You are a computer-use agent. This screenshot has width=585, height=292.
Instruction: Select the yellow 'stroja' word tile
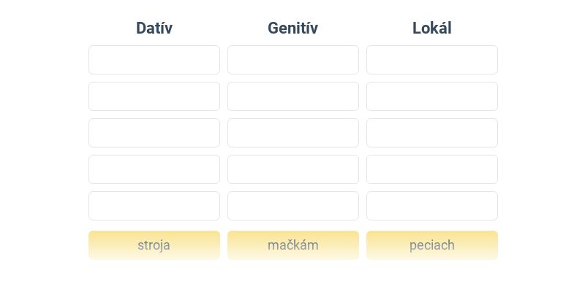154,245
